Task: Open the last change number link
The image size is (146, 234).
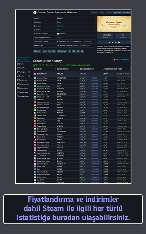Action: coord(61,38)
